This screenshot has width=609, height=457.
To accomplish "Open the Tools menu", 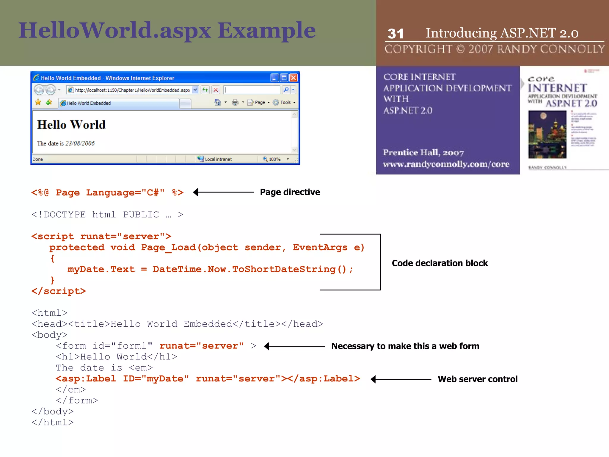I will [x=284, y=102].
